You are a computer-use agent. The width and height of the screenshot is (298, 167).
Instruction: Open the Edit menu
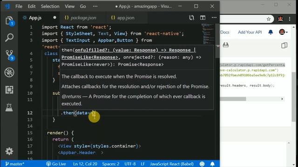point(32,6)
